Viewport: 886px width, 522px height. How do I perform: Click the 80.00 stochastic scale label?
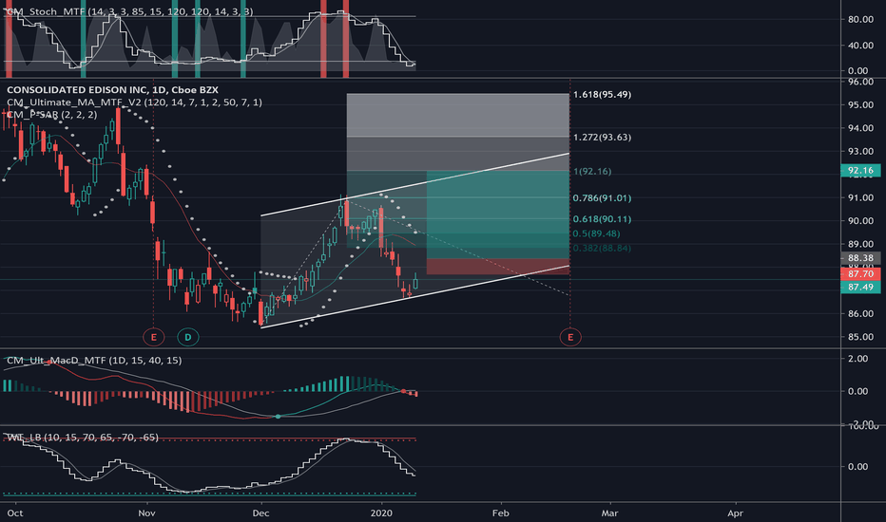tap(860, 19)
